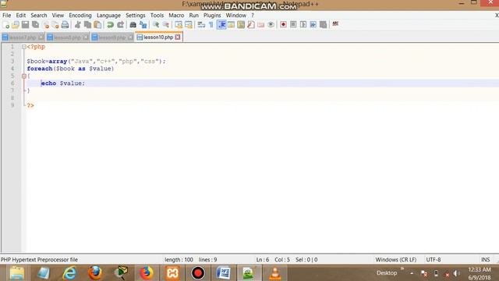Open the Run menu
This screenshot has height=281, width=499.
click(x=194, y=16)
